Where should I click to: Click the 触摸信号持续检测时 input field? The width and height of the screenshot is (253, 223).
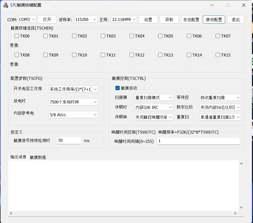(69, 140)
